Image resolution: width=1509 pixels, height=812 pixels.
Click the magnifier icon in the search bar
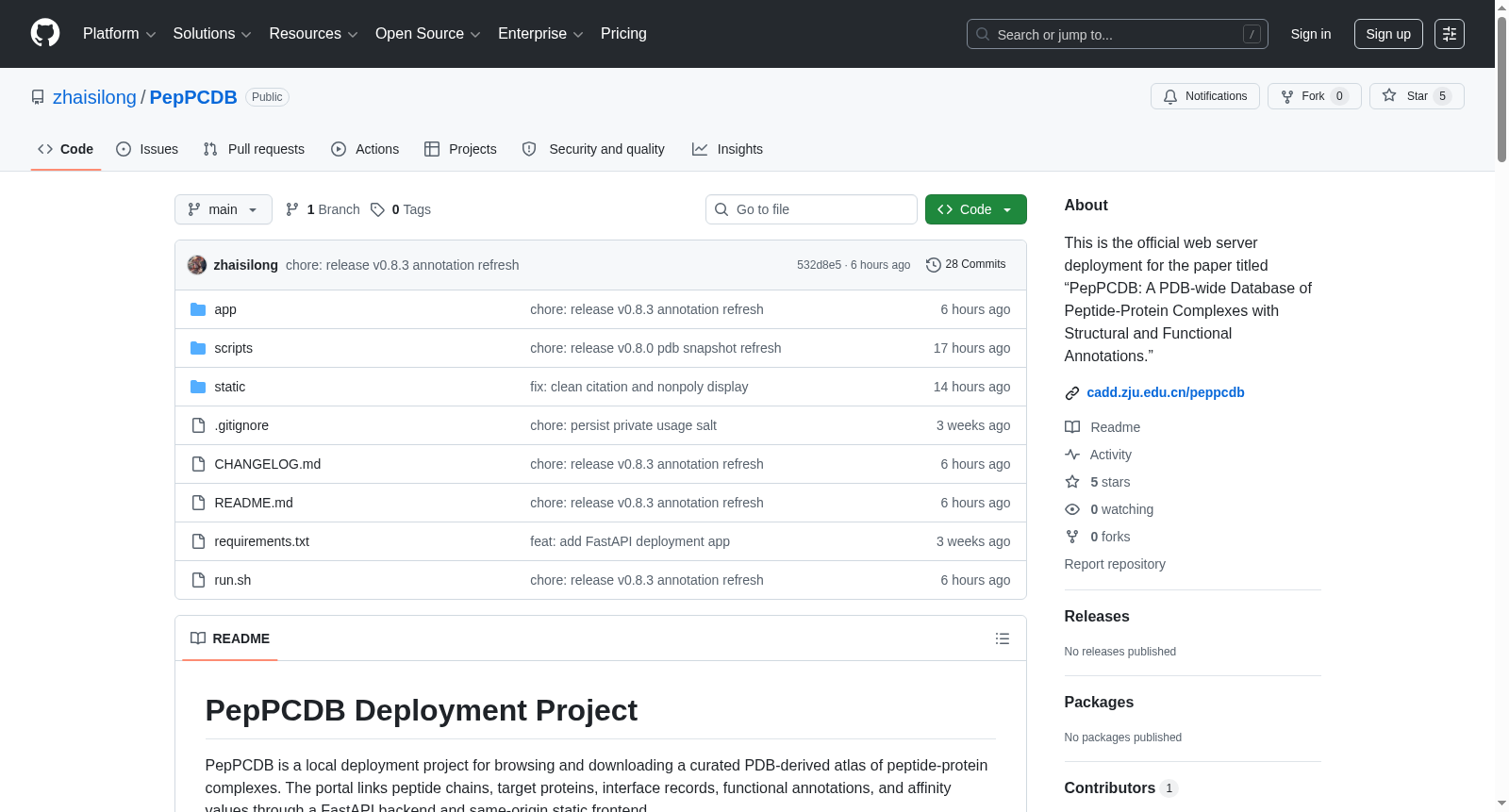click(983, 34)
